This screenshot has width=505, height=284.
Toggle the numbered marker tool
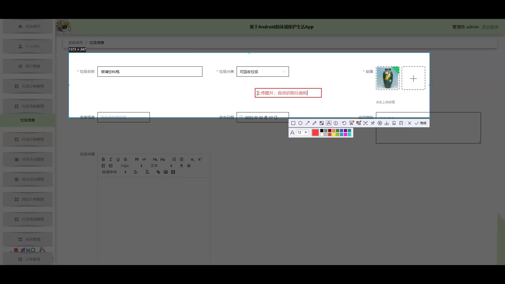[x=336, y=123]
